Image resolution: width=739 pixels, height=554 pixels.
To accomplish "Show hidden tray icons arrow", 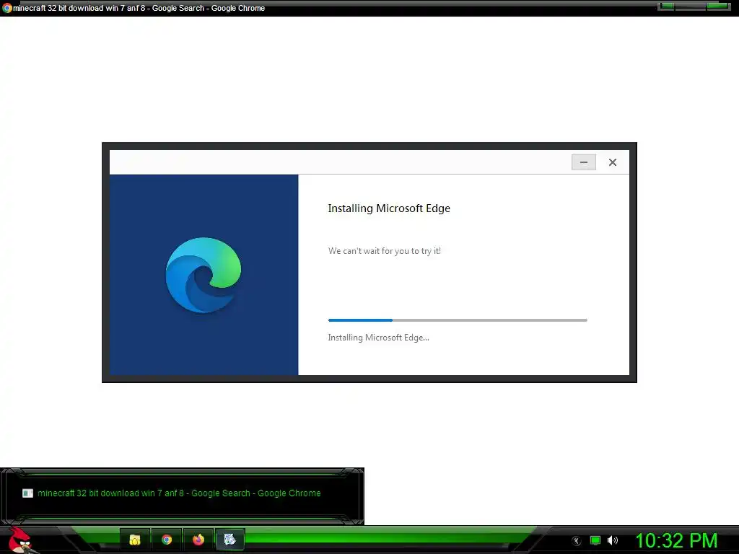I will pyautogui.click(x=577, y=541).
